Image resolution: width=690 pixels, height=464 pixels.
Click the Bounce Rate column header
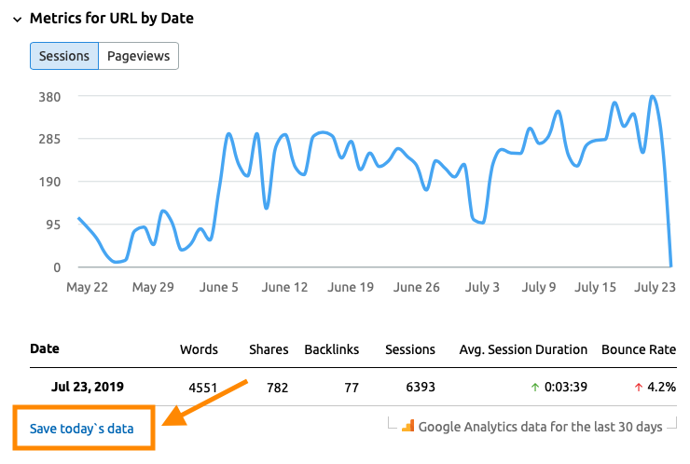click(x=639, y=350)
